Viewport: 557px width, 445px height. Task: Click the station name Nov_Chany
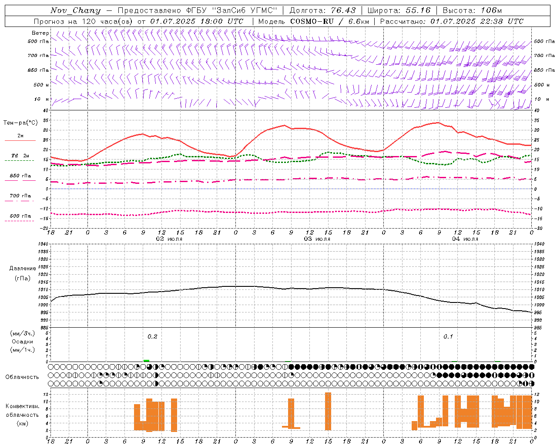point(75,10)
